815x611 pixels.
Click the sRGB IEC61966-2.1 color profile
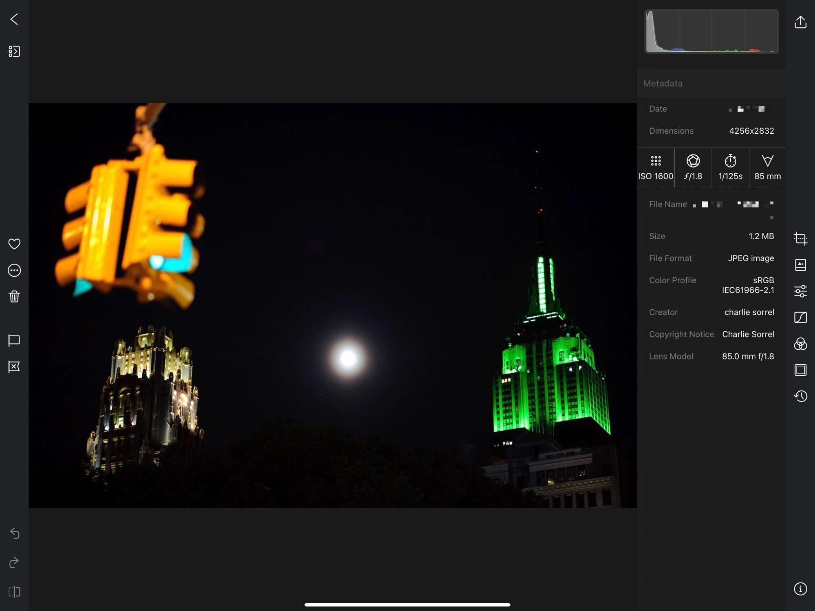(x=748, y=285)
